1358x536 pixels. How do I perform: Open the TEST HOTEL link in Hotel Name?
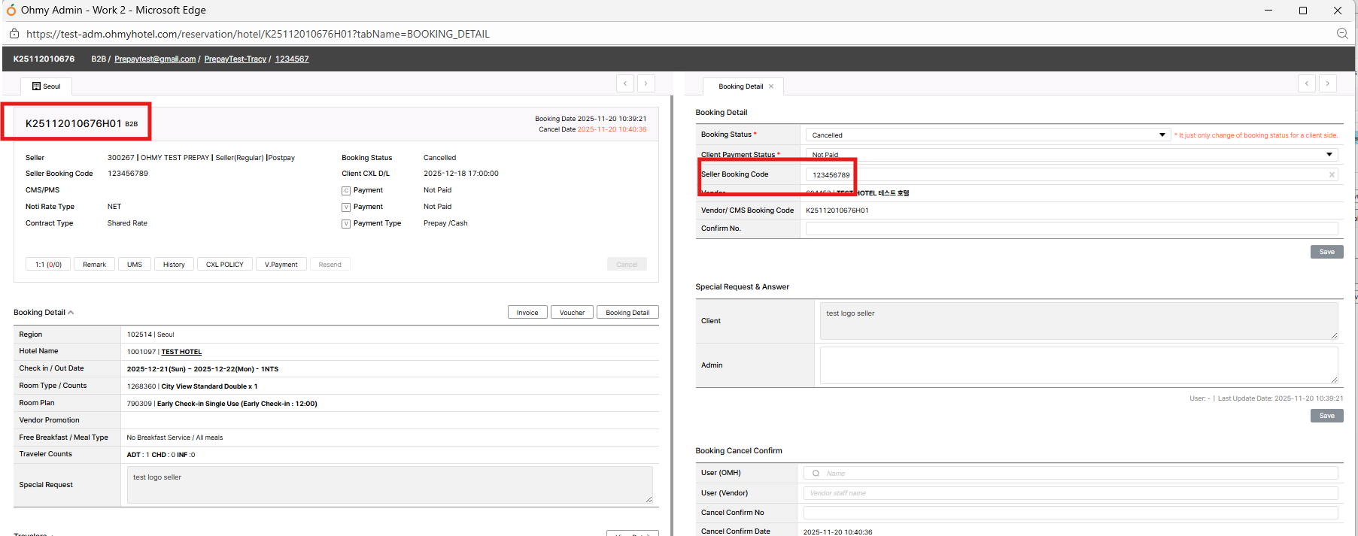coord(181,352)
